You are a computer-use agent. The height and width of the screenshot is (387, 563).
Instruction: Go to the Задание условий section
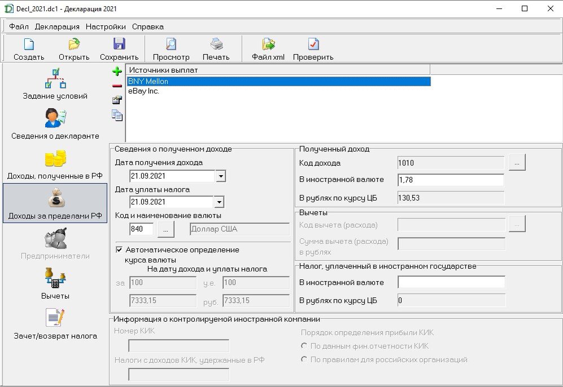click(55, 84)
